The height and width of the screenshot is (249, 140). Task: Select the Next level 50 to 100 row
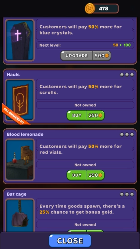pos(85,45)
